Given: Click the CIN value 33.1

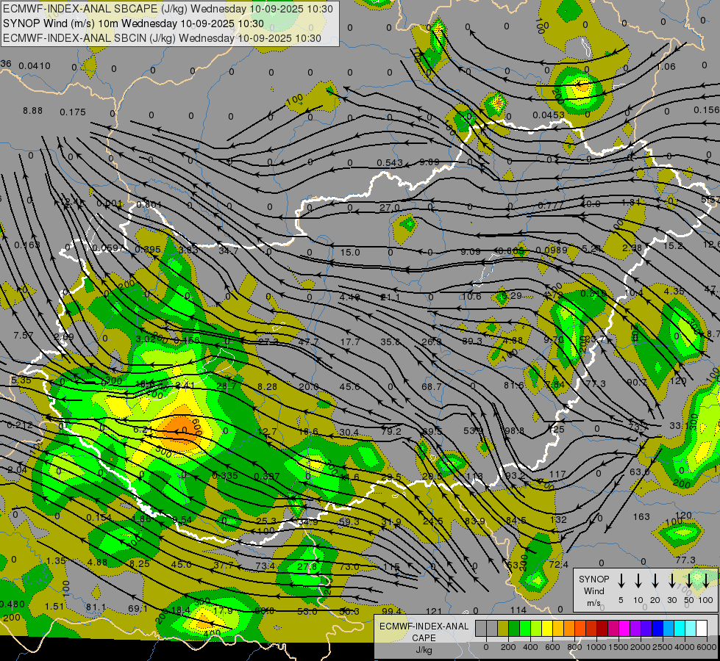Looking at the screenshot, I should coord(680,426).
